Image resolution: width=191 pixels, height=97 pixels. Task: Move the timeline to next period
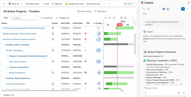[125, 18]
